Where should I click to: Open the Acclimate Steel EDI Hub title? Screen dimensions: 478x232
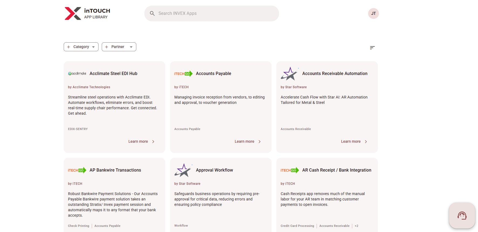[x=113, y=73]
